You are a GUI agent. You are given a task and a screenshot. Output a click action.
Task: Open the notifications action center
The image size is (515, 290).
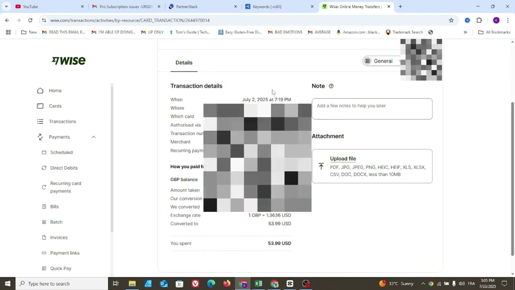point(504,284)
